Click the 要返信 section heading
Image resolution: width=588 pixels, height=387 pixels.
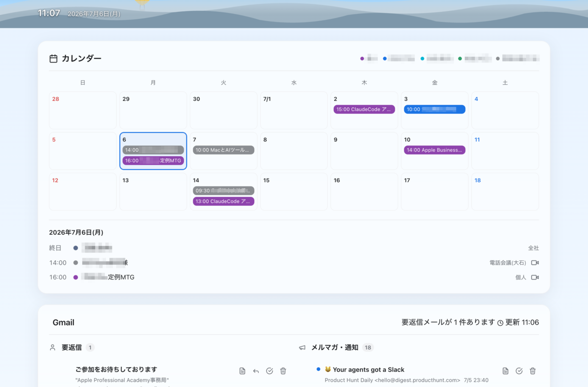72,347
